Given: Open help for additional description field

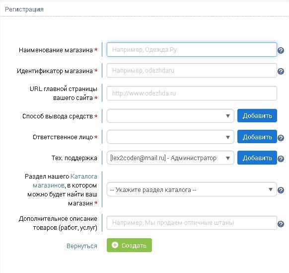Looking at the screenshot, I should point(281,224).
